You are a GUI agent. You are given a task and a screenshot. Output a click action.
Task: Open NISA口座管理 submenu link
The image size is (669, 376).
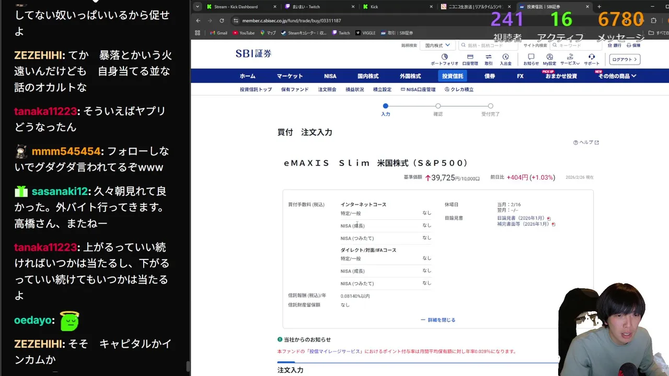(x=418, y=89)
